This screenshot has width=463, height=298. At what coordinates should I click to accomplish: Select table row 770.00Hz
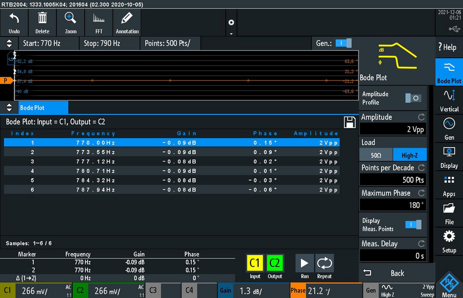tap(172, 143)
